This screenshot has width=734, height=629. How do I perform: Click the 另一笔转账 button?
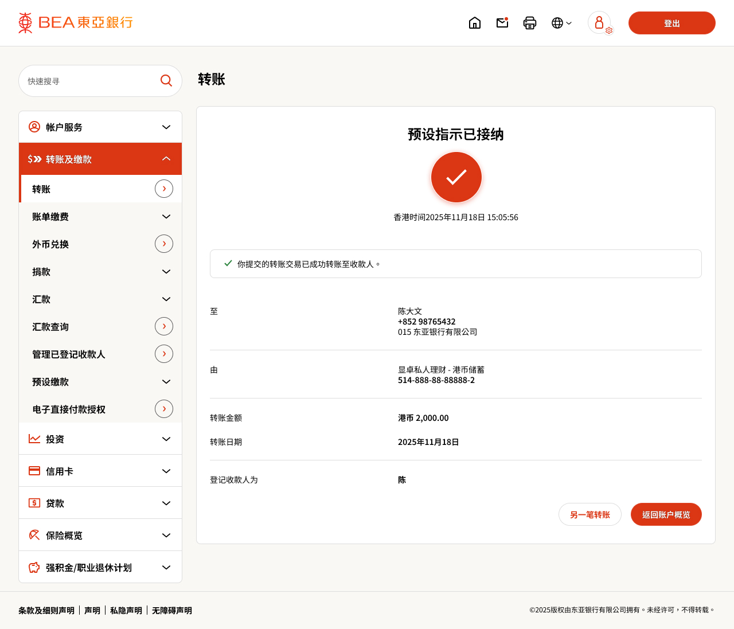(589, 514)
